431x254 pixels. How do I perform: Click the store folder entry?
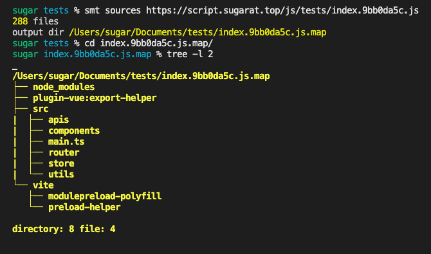coord(61,163)
